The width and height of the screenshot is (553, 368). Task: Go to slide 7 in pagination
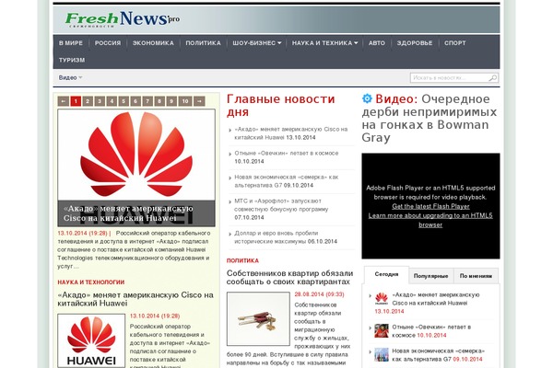coord(147,101)
